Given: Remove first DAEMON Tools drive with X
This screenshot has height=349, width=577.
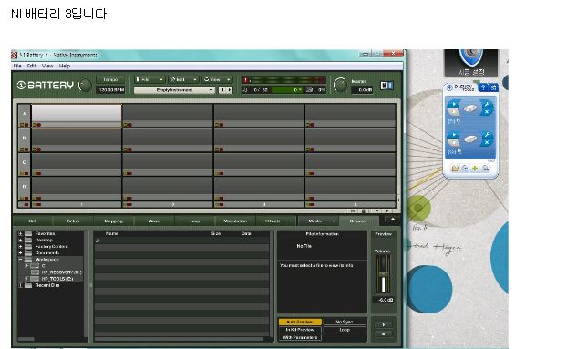Looking at the screenshot, I should [487, 111].
